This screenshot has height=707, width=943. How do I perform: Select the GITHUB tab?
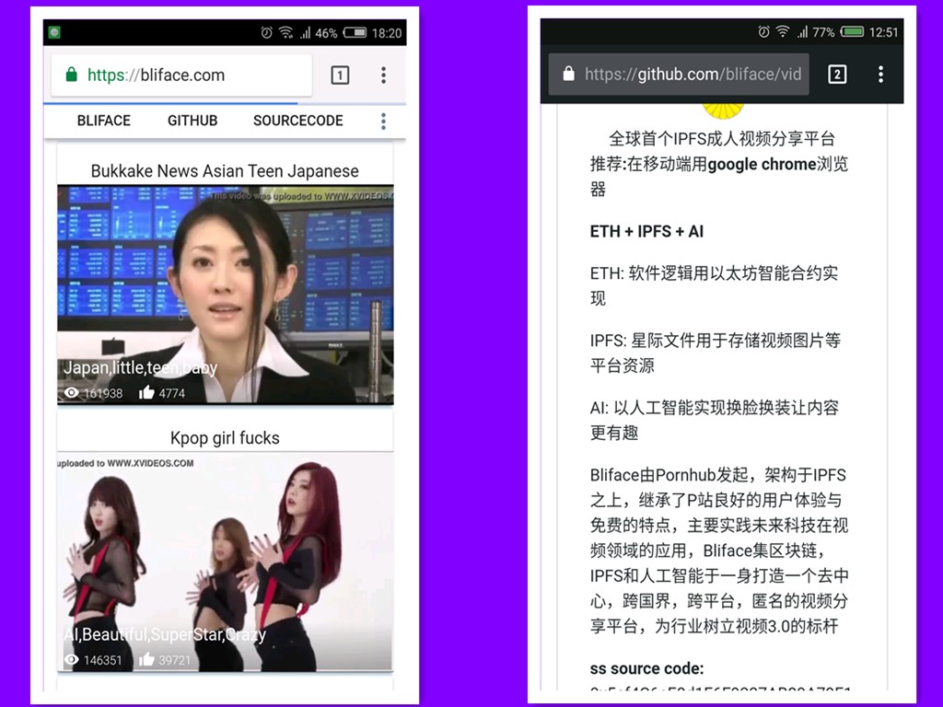[x=192, y=121]
